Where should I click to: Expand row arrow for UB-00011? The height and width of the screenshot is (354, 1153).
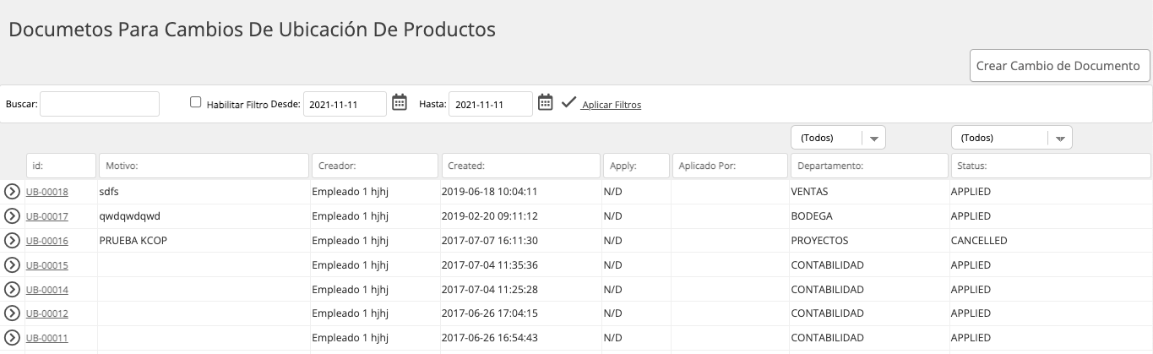(13, 338)
